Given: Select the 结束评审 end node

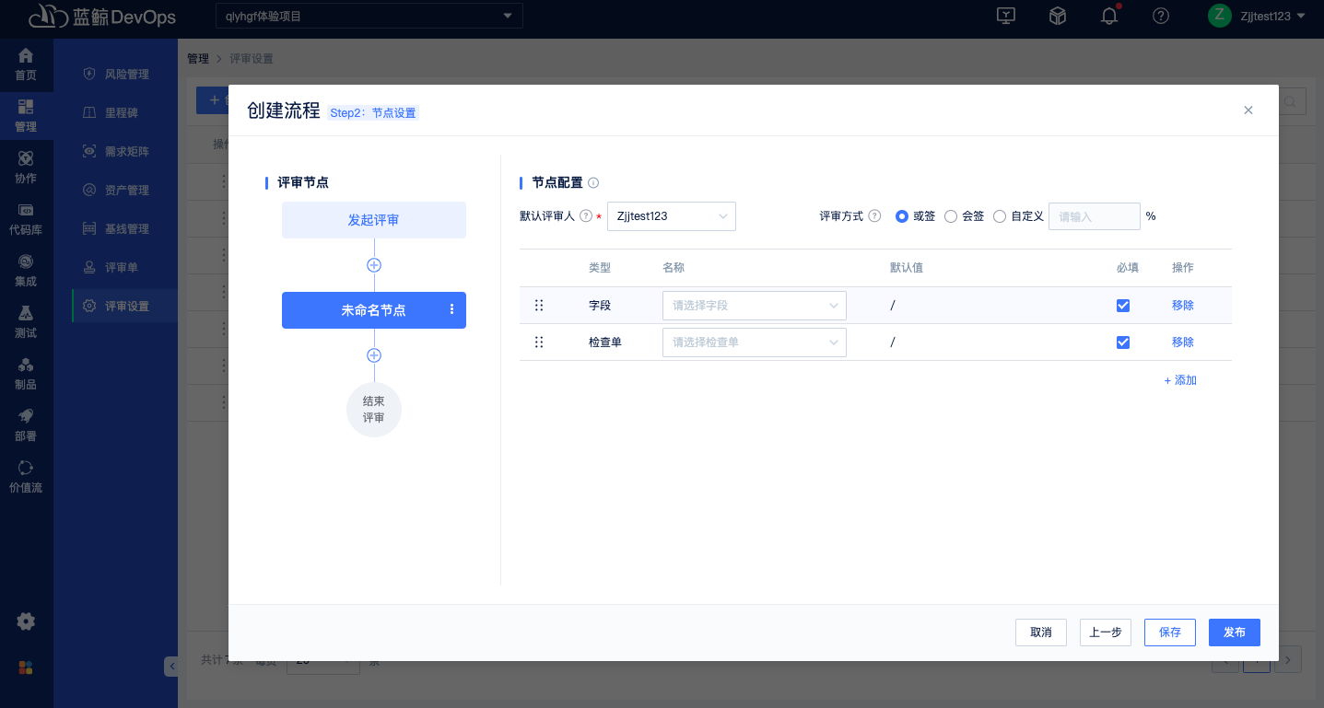Looking at the screenshot, I should (374, 410).
